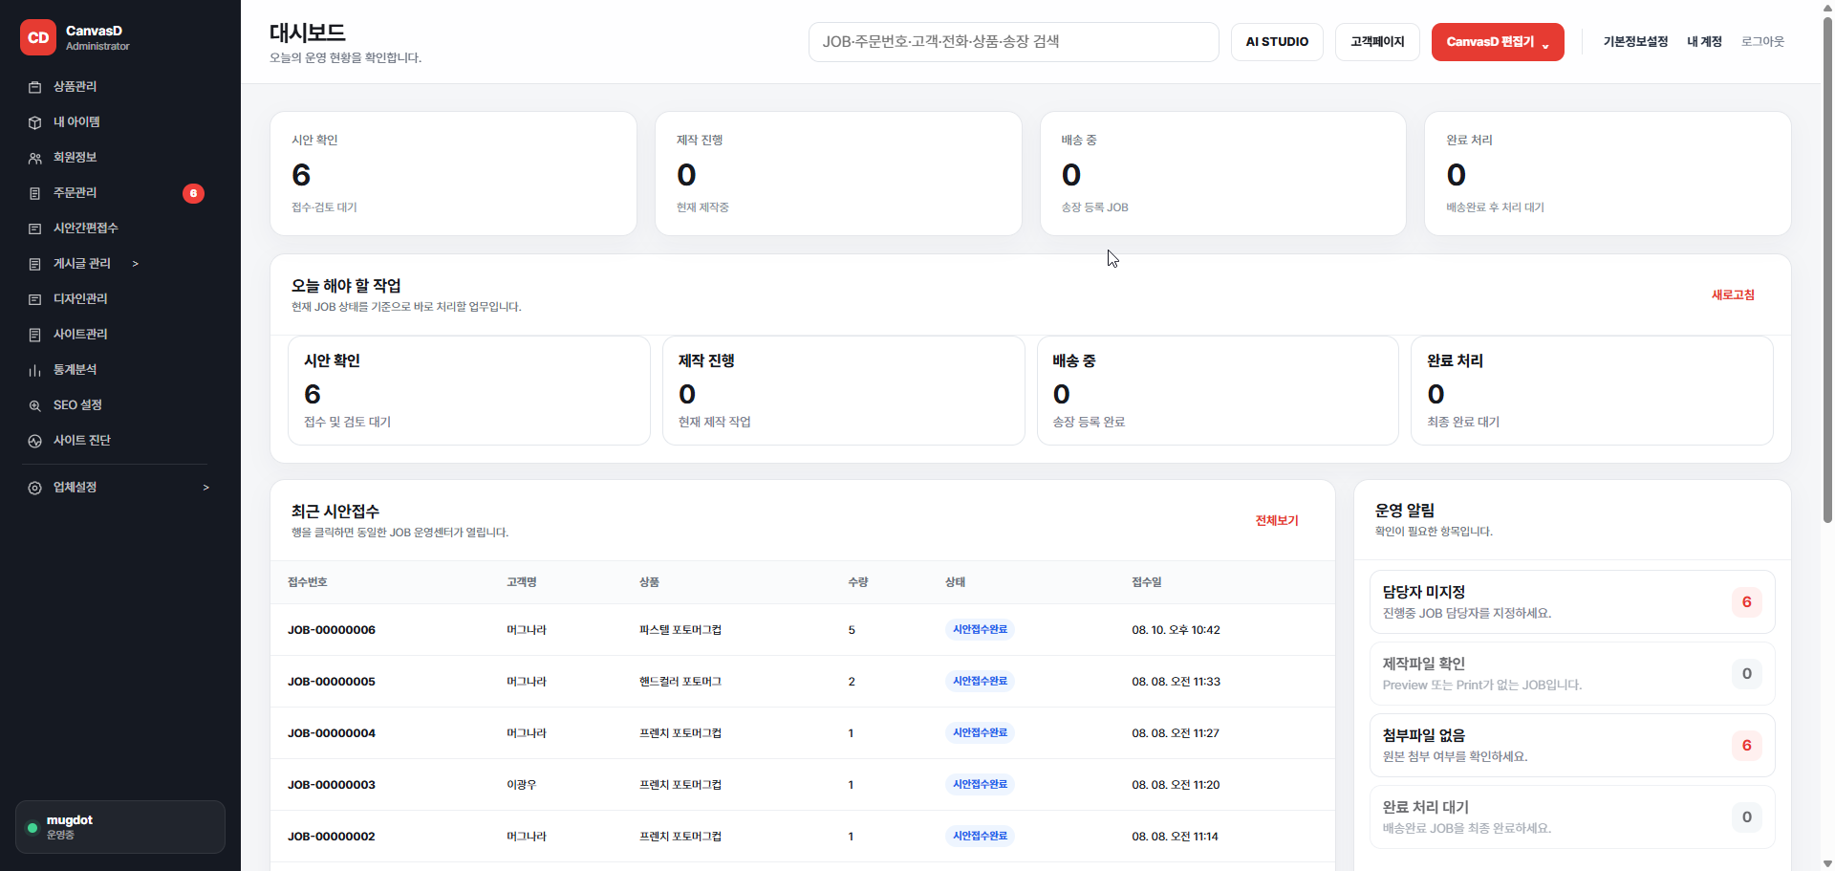Click the 회원정보 people icon
1835x871 pixels.
pyautogui.click(x=35, y=158)
